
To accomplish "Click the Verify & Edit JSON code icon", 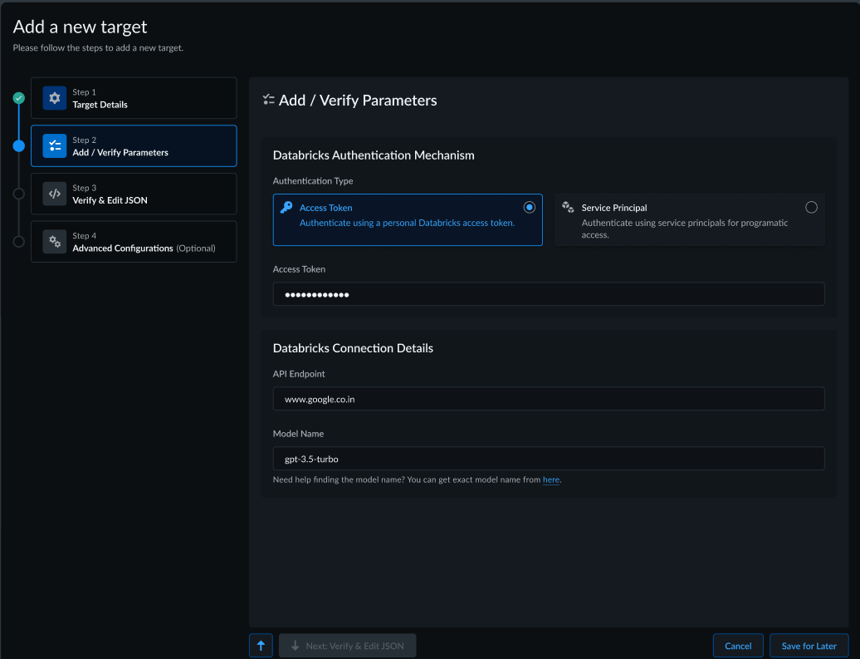I will pos(55,194).
